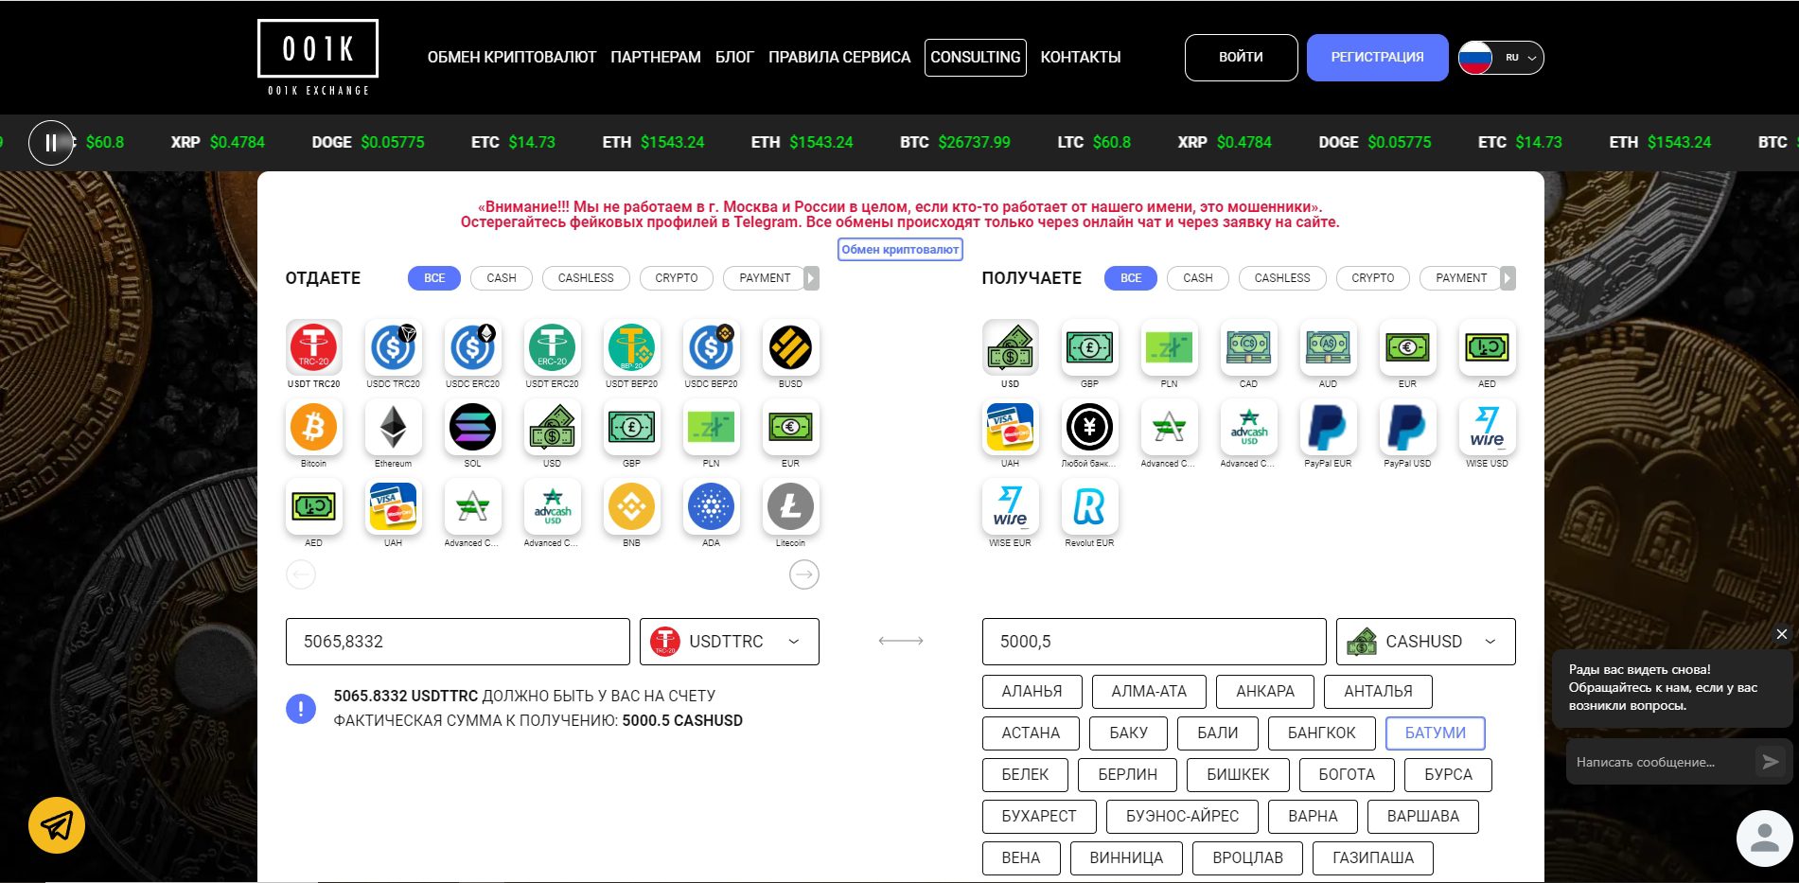Filter receive currencies by CASH
Viewport: 1799px width, 883px height.
pos(1198,278)
